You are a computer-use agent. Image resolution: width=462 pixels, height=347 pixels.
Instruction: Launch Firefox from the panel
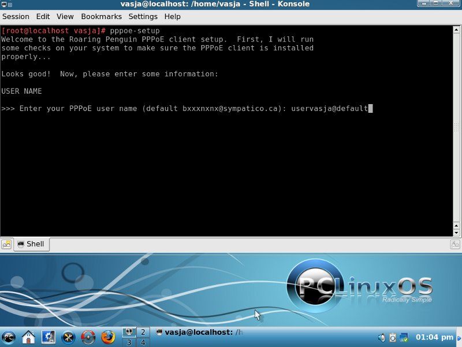coord(107,337)
